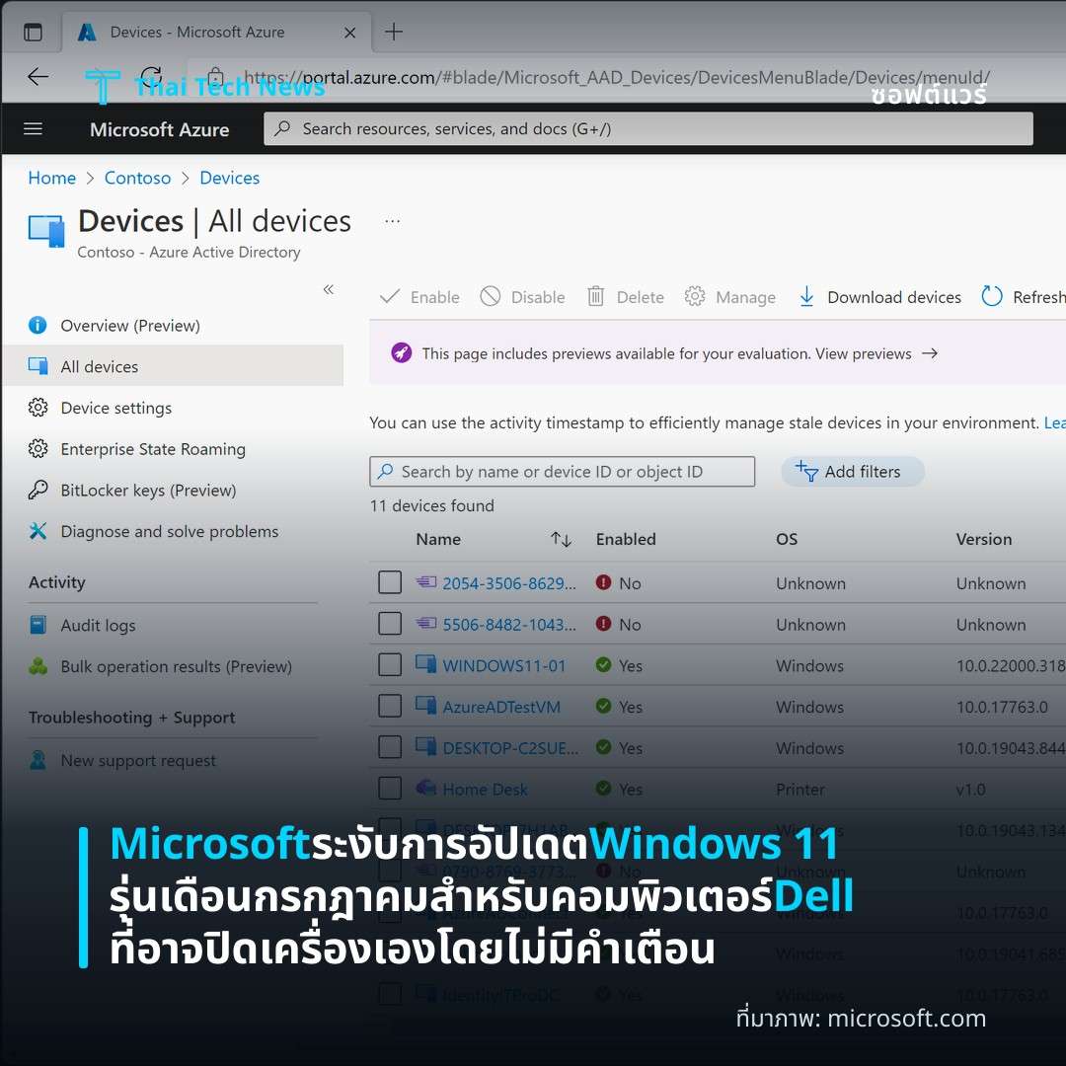Click the AzureADTestVM device icon
The height and width of the screenshot is (1066, 1066).
coord(426,705)
